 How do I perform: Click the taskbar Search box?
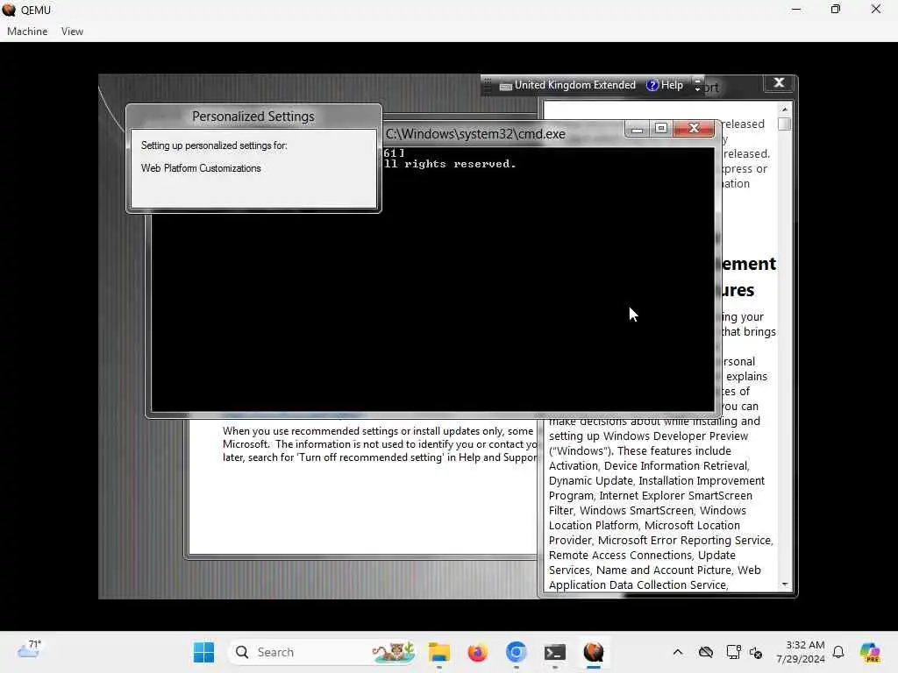(322, 652)
